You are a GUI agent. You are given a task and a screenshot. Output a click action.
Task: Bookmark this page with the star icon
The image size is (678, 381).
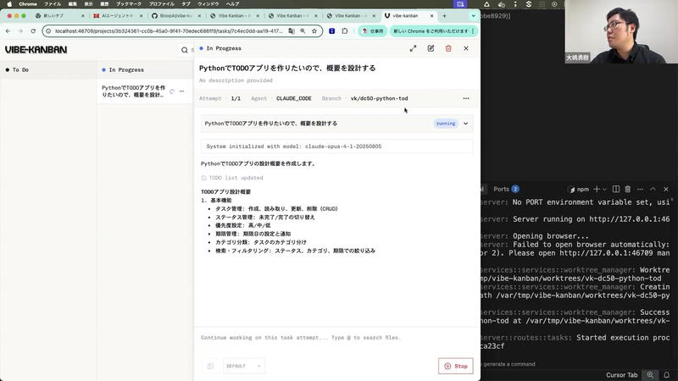coord(314,31)
